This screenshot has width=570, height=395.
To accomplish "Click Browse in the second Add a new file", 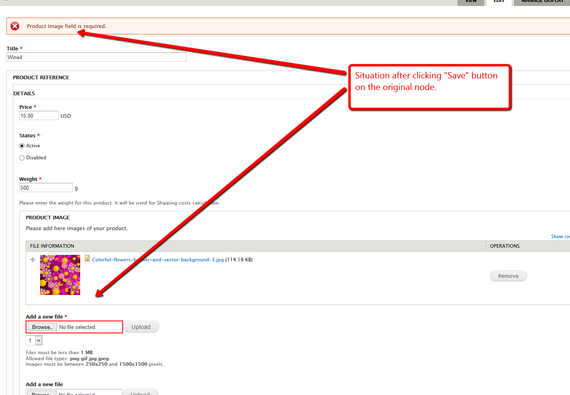I will [41, 393].
